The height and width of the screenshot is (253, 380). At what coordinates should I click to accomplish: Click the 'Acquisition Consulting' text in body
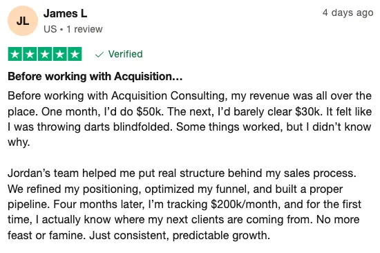pos(169,96)
